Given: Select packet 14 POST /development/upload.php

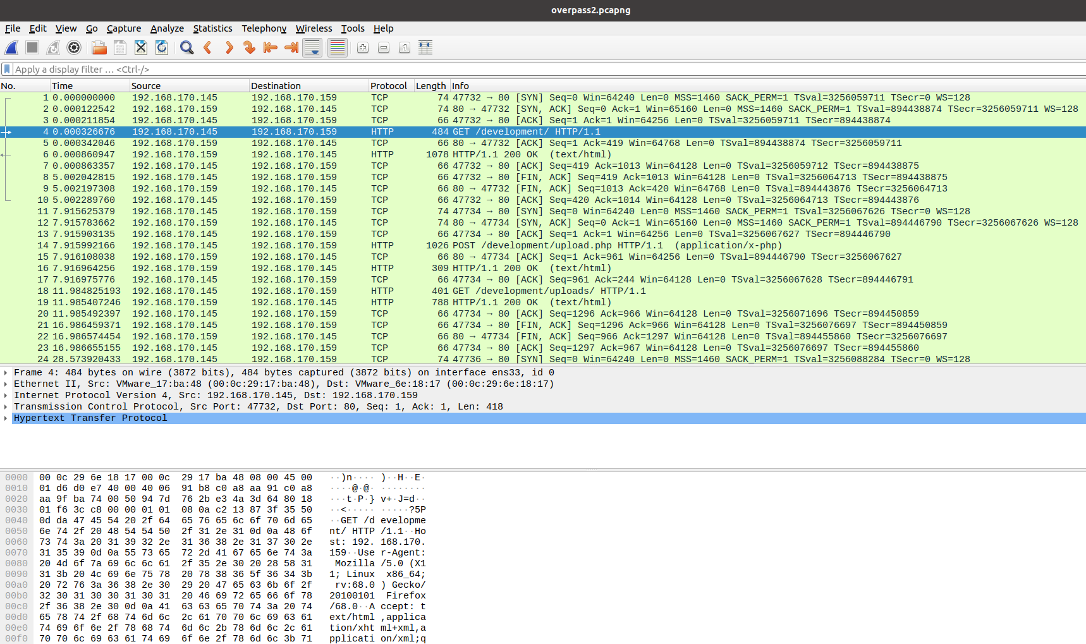Looking at the screenshot, I should point(543,246).
